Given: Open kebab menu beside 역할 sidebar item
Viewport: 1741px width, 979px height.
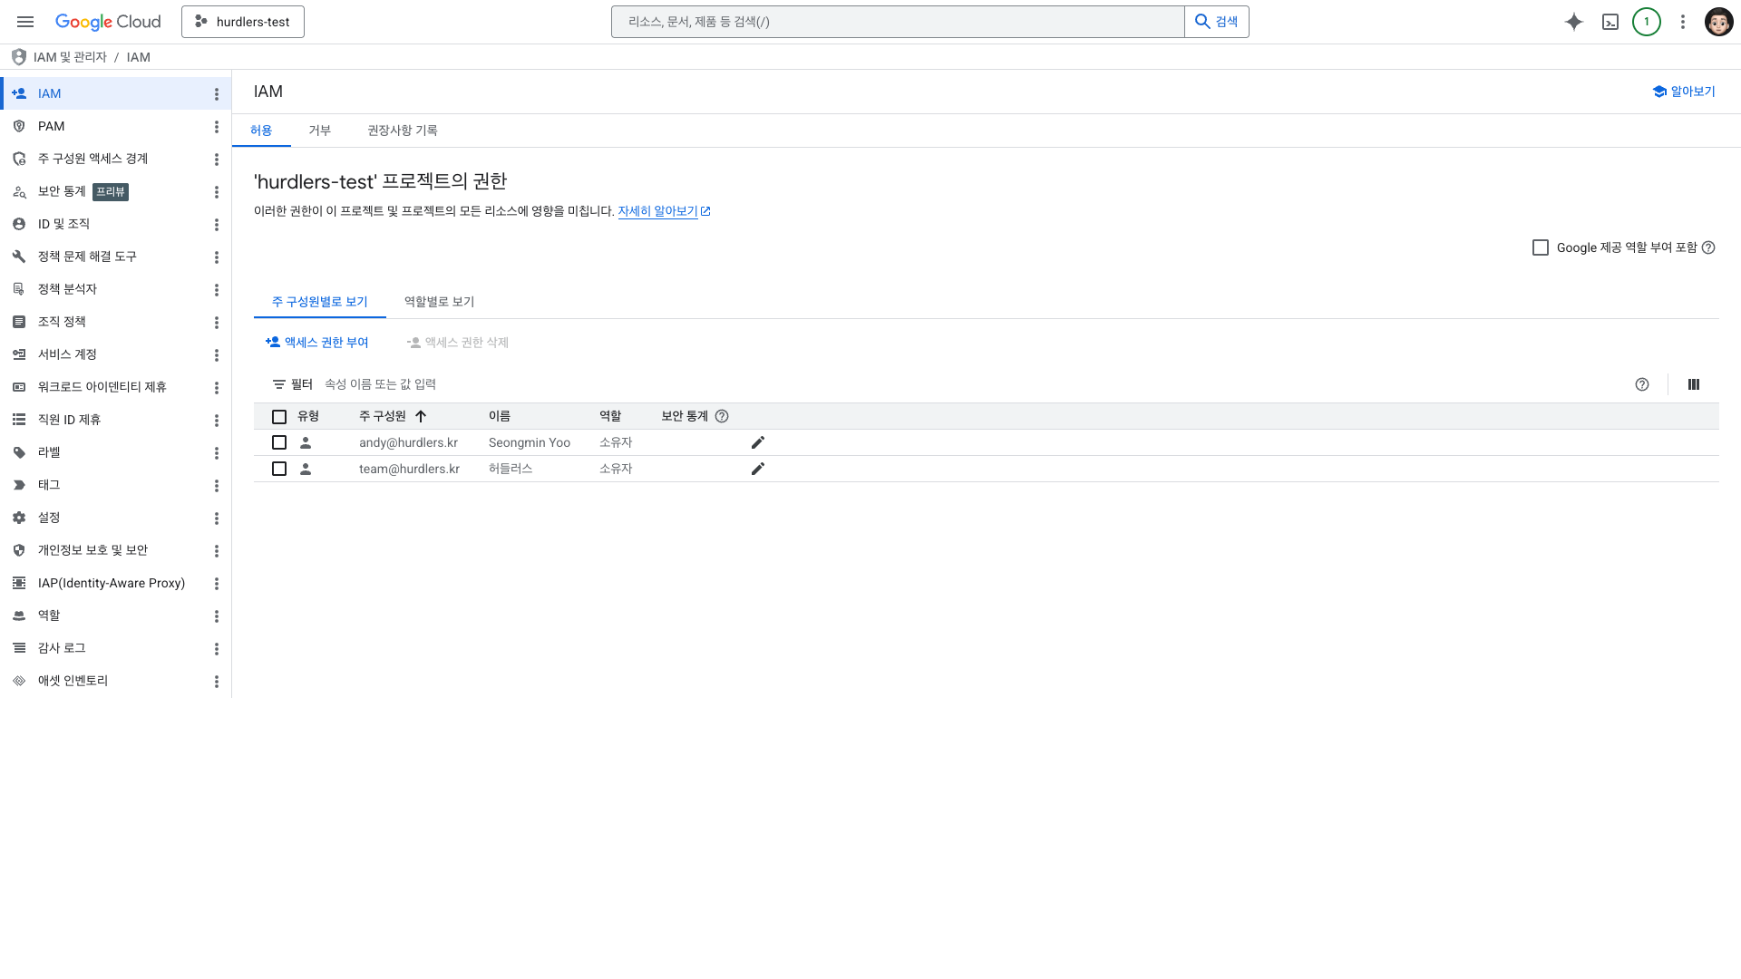Looking at the screenshot, I should [217, 616].
